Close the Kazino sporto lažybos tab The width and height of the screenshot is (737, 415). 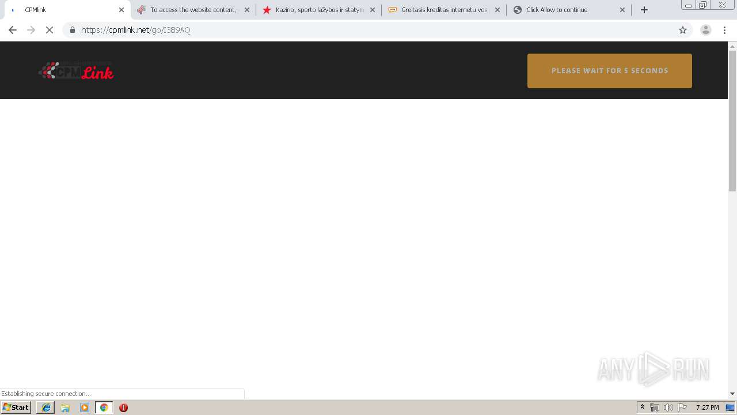coord(373,10)
